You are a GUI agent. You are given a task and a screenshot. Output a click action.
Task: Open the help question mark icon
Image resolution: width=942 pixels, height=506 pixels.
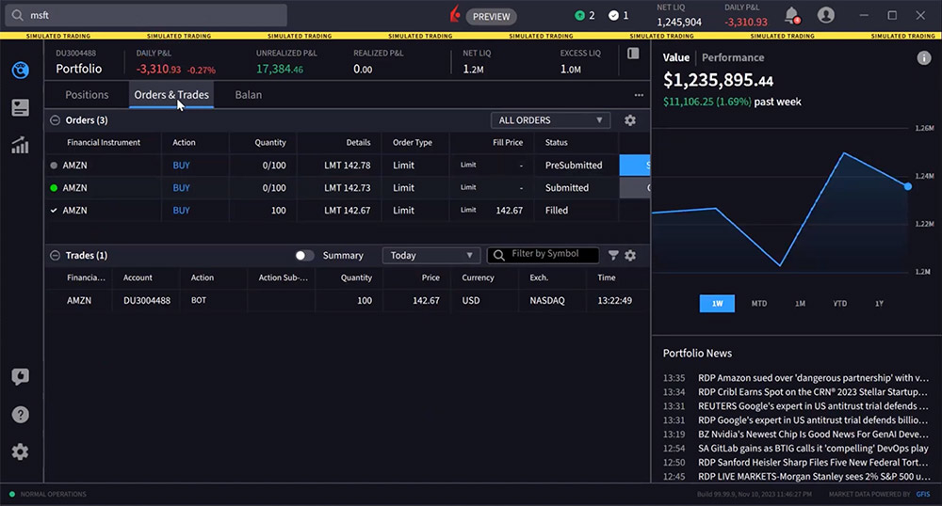pos(20,415)
